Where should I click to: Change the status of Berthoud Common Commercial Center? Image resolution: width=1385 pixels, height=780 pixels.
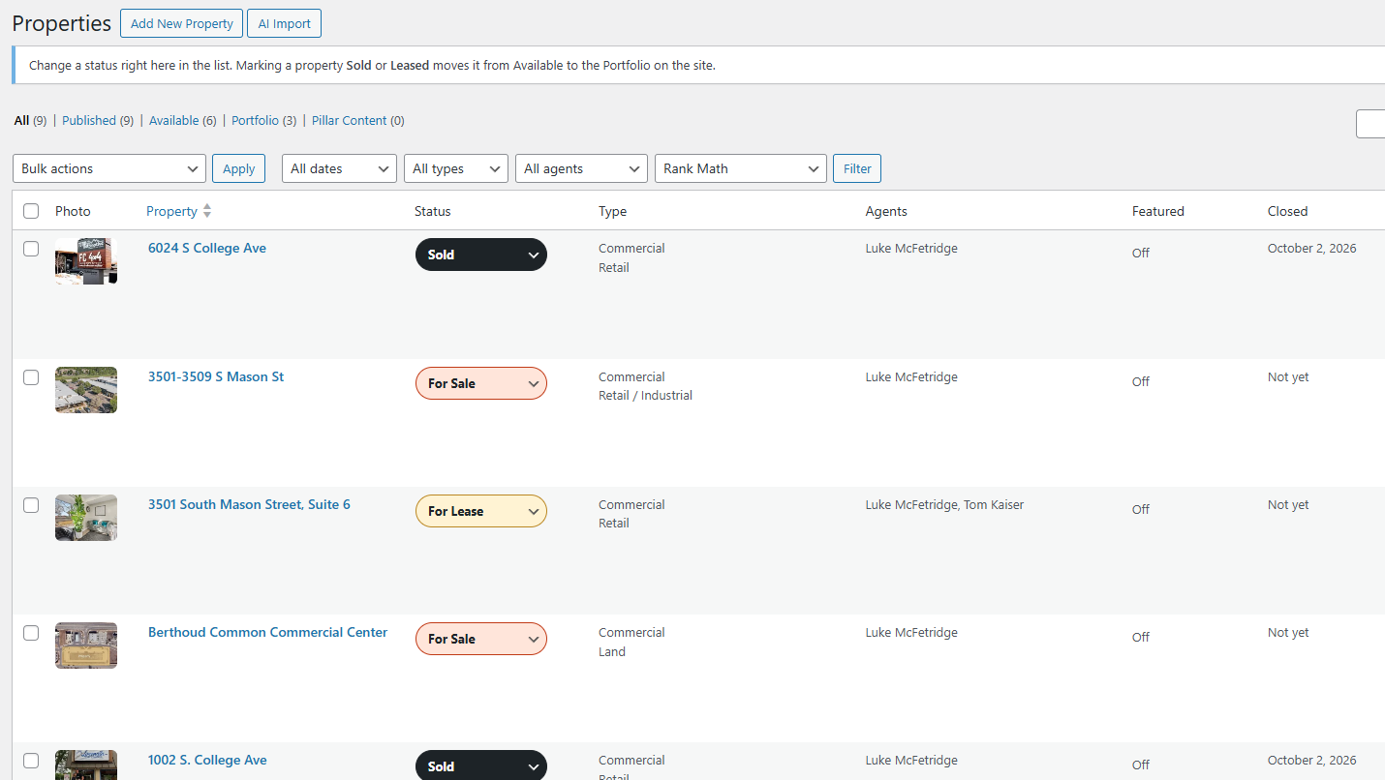(481, 639)
